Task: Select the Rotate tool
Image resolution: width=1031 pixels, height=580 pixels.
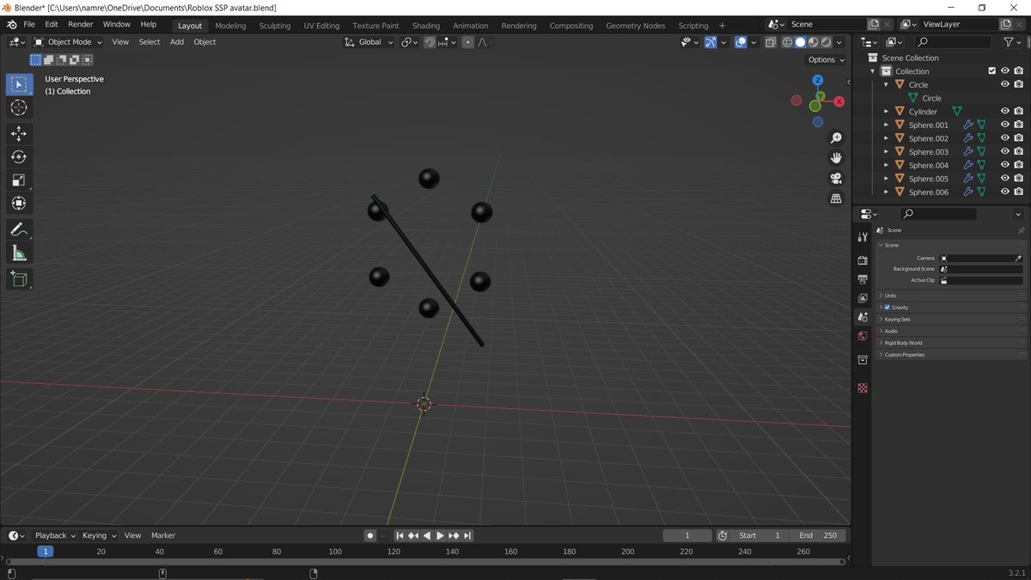Action: coord(19,156)
